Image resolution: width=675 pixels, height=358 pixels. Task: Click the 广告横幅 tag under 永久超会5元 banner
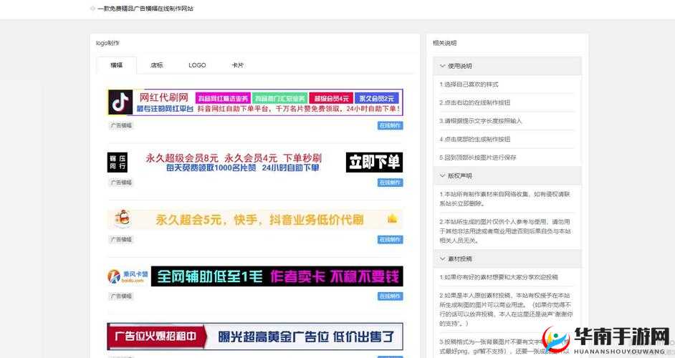(121, 240)
